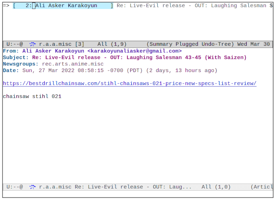Click the Live-Evil release subject in summary line
Image resolution: width=275 pixels, height=199 pixels.
coord(192,5)
